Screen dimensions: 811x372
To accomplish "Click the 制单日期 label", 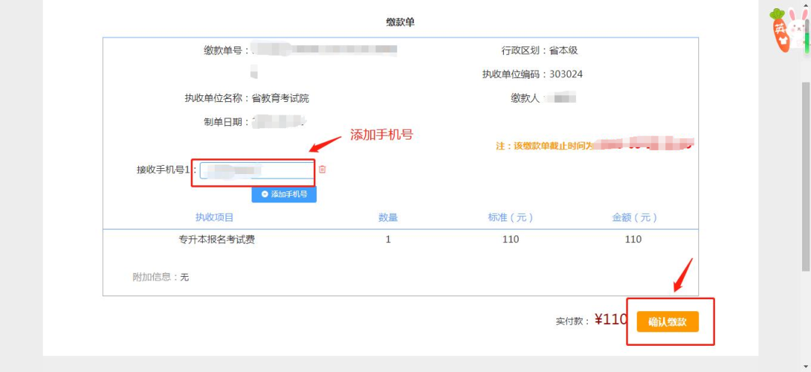I will pos(227,122).
